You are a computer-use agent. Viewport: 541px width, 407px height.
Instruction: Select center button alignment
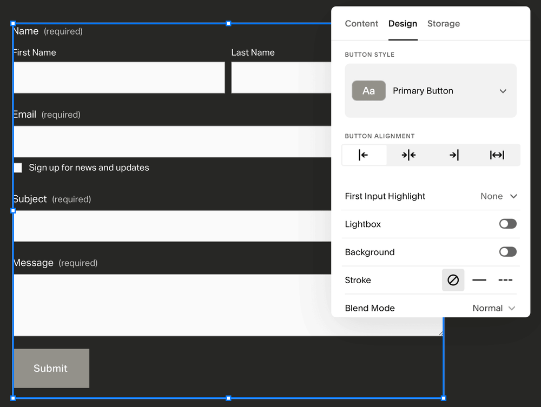pos(408,155)
